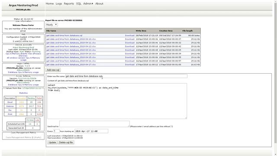
Task: Click inside the SQL content text area
Action: 117,101
